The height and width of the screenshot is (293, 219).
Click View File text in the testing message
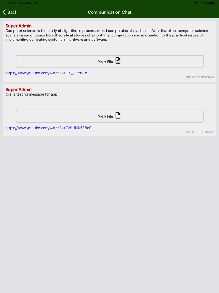click(x=105, y=116)
